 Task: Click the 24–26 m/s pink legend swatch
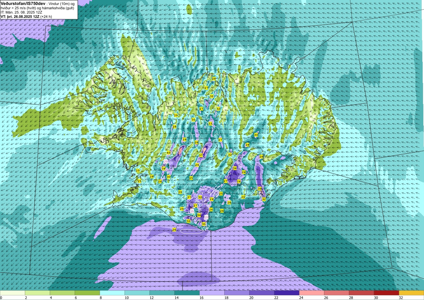coord(312,293)
